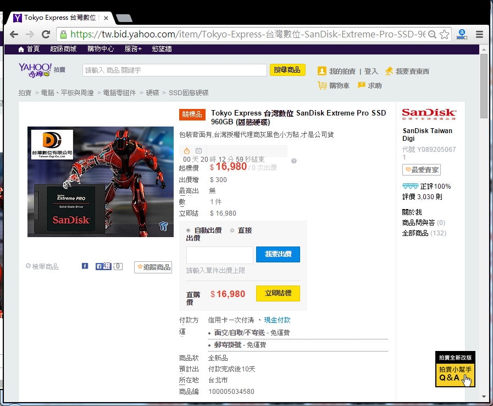
Task: Open 我的拍賣 account link
Action: pos(342,72)
